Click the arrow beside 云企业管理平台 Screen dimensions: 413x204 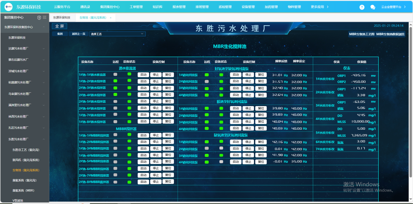coord(405,7)
